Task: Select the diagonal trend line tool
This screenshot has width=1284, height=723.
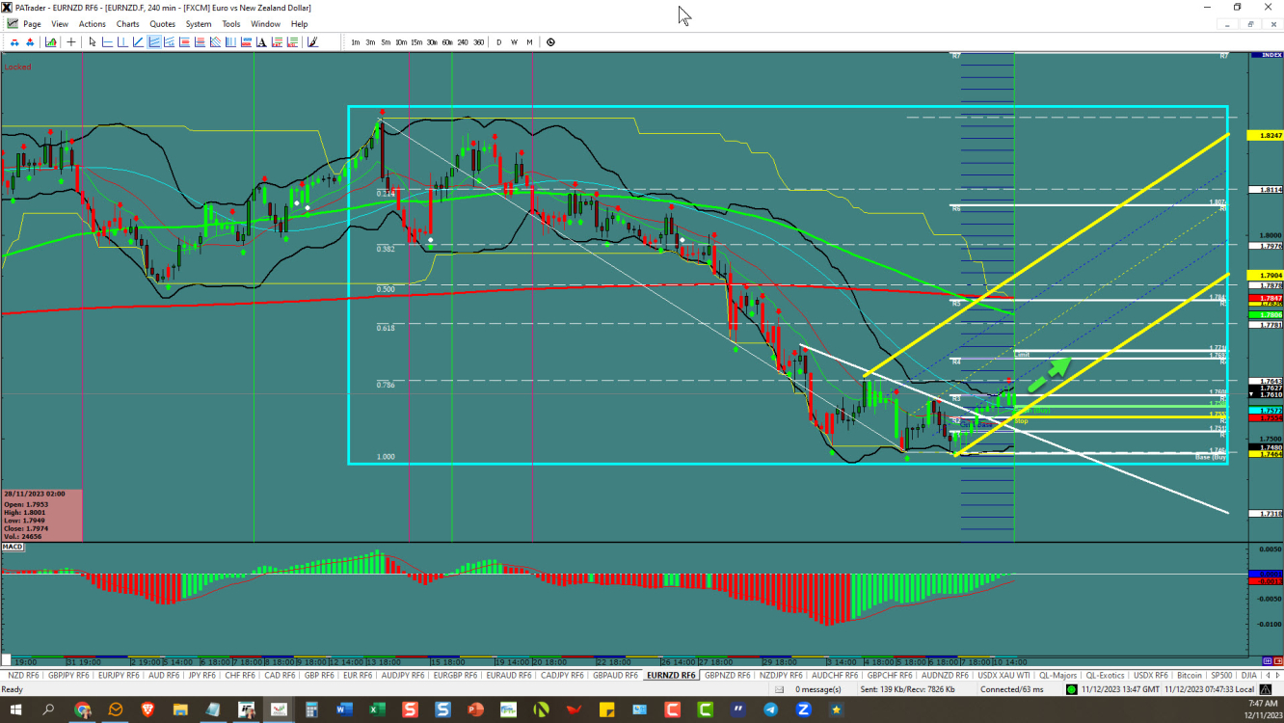Action: pos(138,42)
